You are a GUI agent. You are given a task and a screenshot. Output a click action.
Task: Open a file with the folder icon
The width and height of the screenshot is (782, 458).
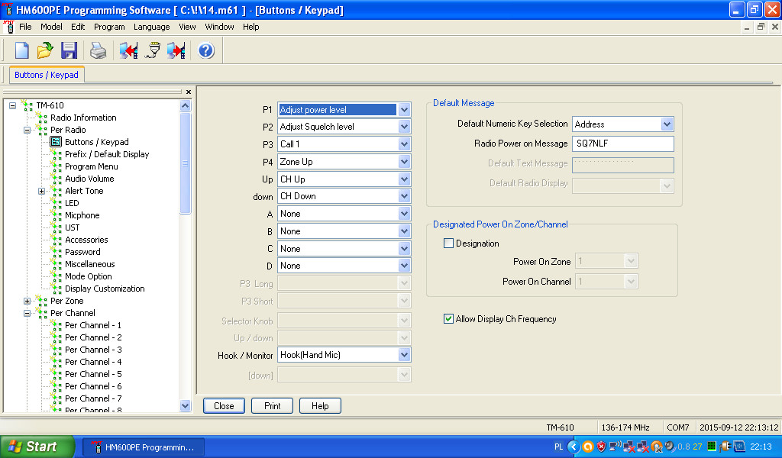(x=45, y=50)
